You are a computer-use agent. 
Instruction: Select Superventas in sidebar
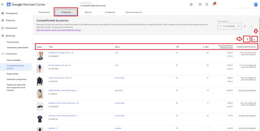tap(12, 74)
